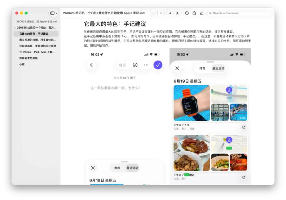Click the back chevron in the journal editor screenshot
The width and height of the screenshot is (286, 200).
pos(91,65)
